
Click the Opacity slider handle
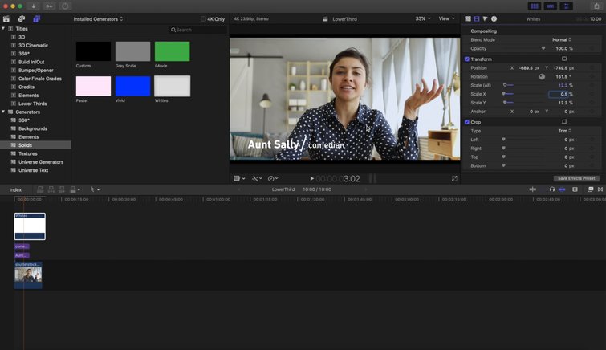pos(543,48)
